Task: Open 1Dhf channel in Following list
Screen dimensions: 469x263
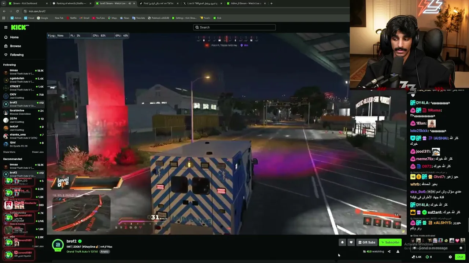Action: [23, 144]
